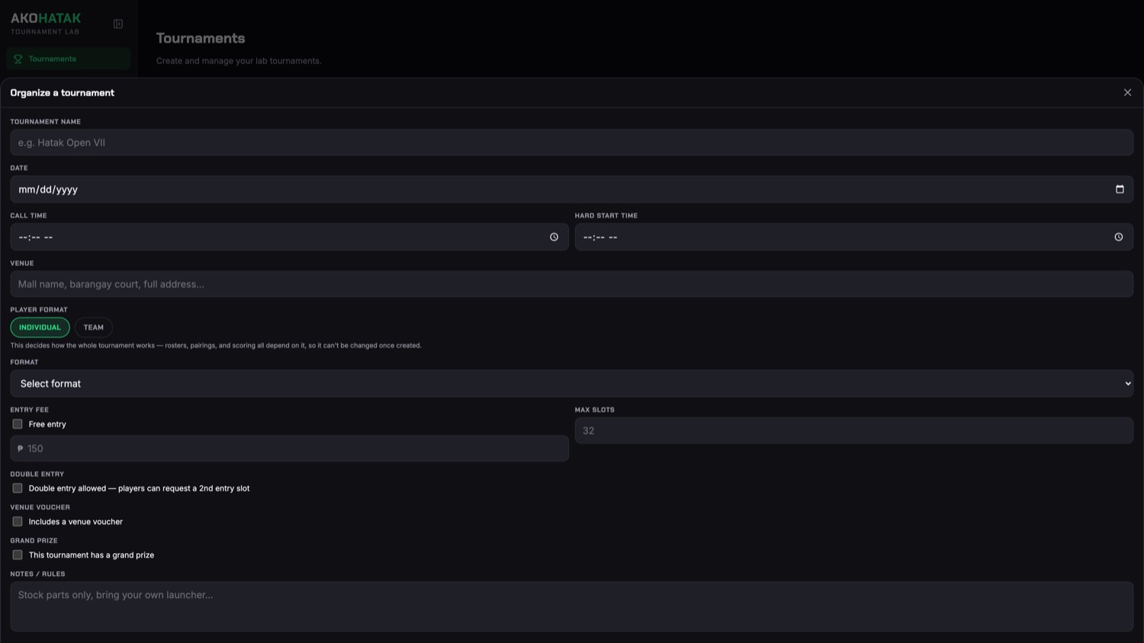The height and width of the screenshot is (643, 1144).
Task: Enable Double entry allowed checkbox
Action: tap(18, 488)
